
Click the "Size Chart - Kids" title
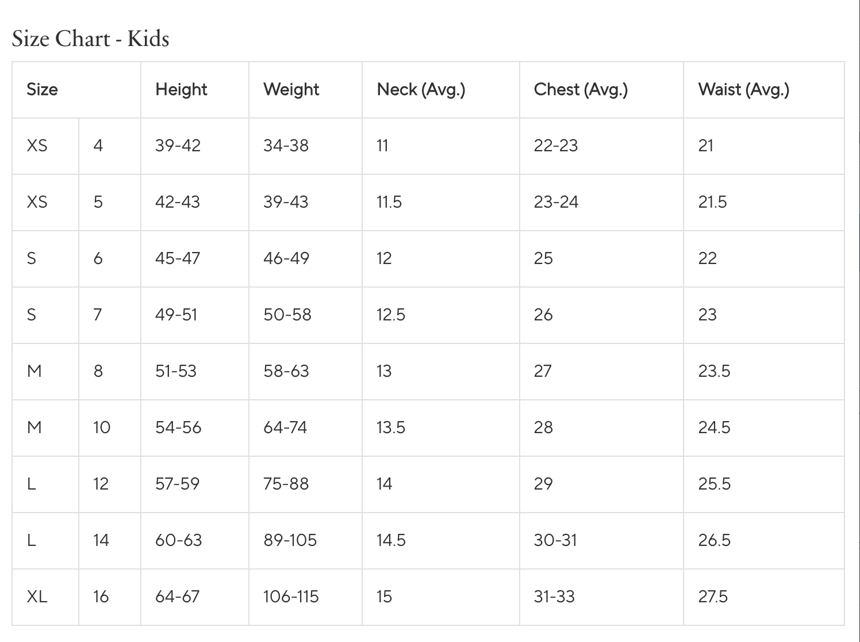(x=90, y=39)
